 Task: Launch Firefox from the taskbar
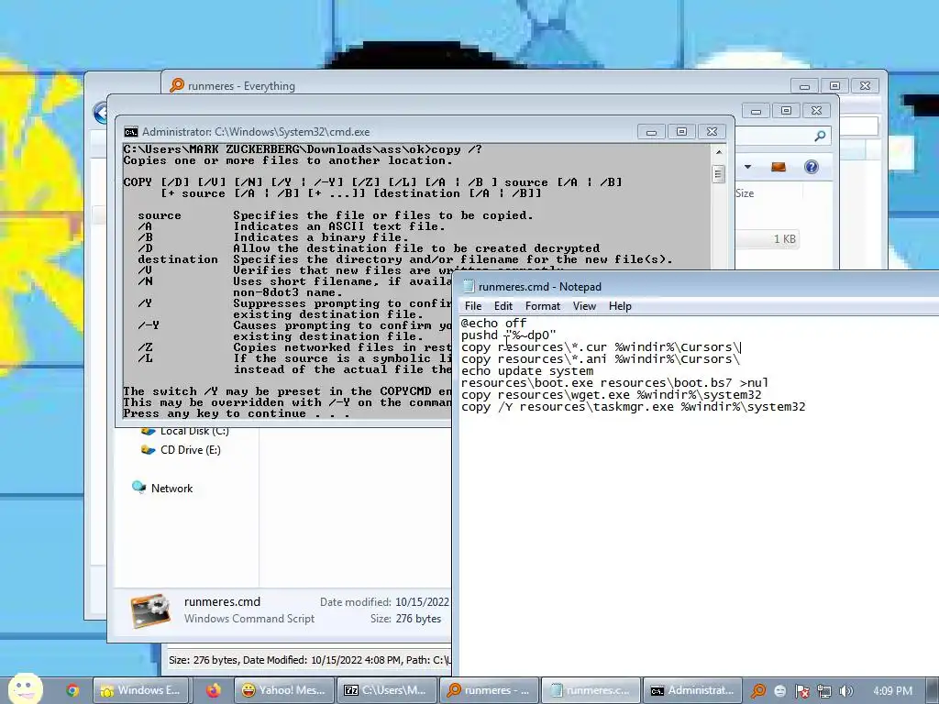click(x=213, y=690)
